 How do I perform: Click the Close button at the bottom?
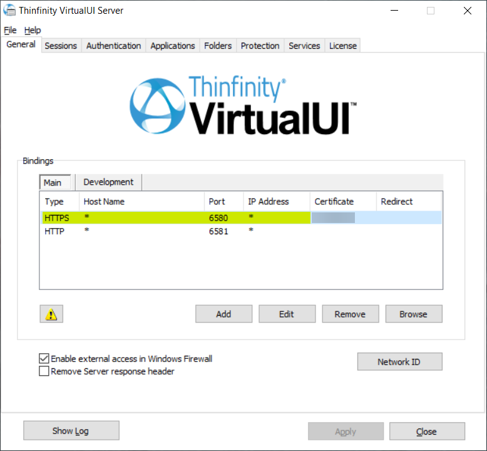427,431
